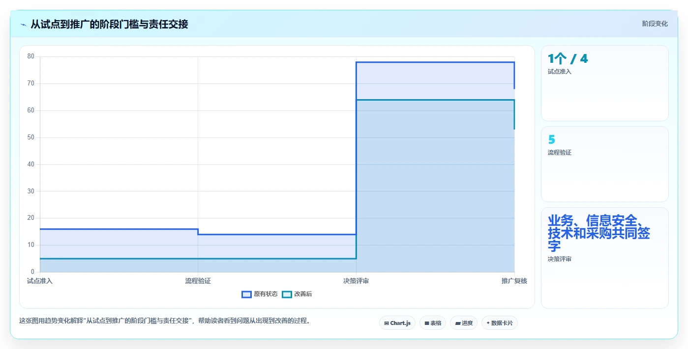This screenshot has width=688, height=349.
Task: Click the 决策评审 card caption
Action: pos(560,259)
